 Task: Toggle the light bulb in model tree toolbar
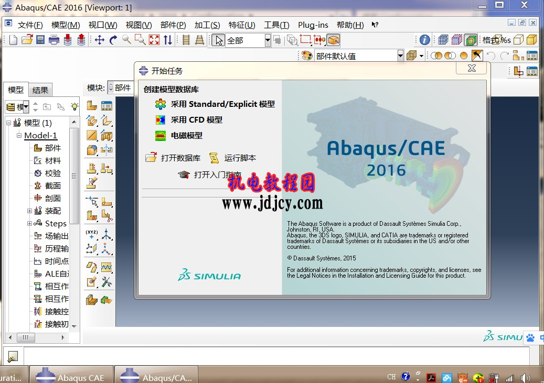(x=74, y=106)
